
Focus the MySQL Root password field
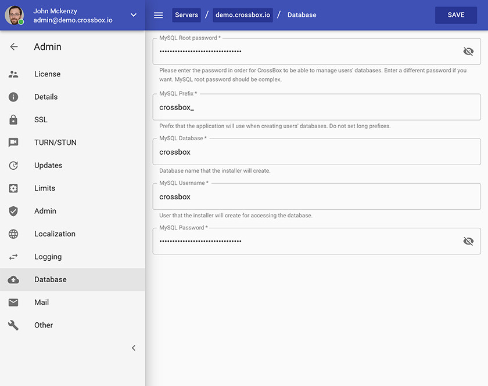(317, 51)
